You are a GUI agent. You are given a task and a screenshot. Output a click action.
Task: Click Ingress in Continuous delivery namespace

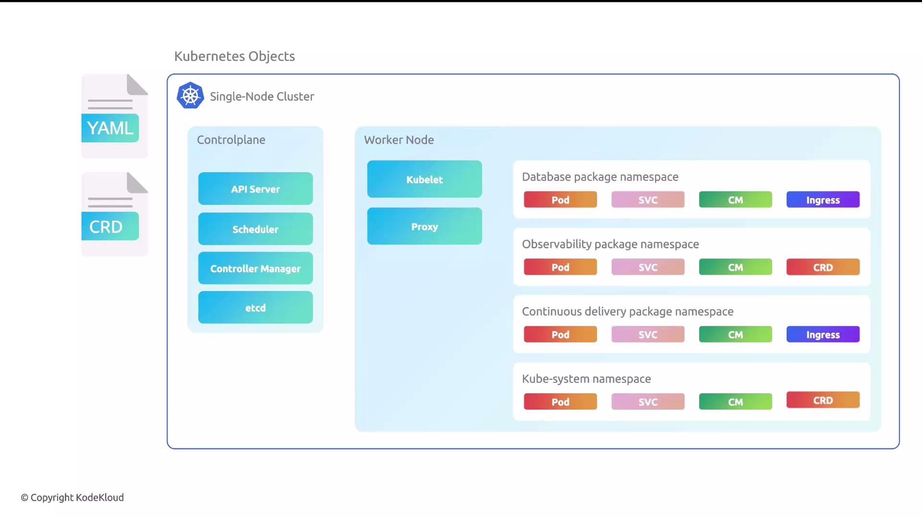(x=823, y=334)
